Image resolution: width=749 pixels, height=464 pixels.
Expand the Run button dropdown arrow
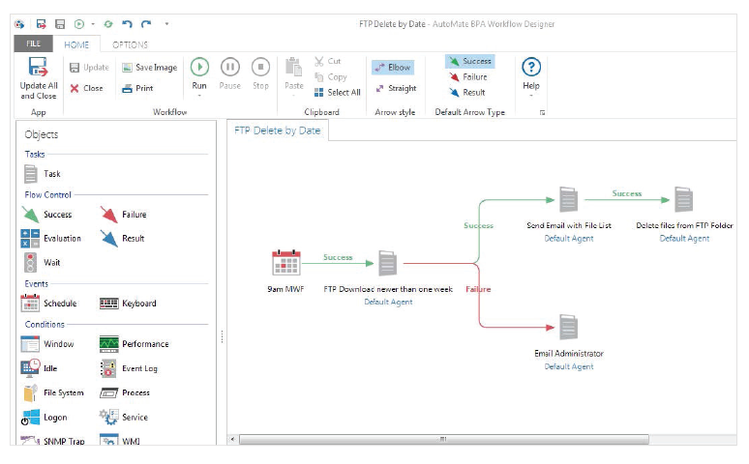click(x=199, y=96)
